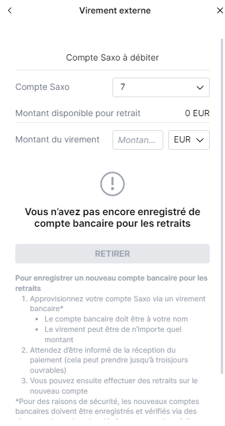
Task: Click the Approvisionnez votre compte Saxo step
Action: point(117,304)
